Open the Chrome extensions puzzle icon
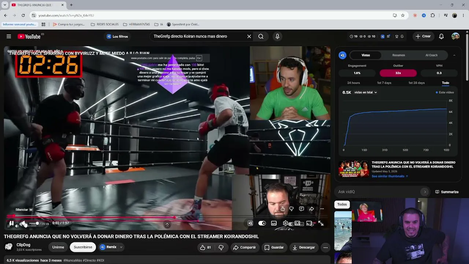Image resolution: width=469 pixels, height=264 pixels. 433,15
